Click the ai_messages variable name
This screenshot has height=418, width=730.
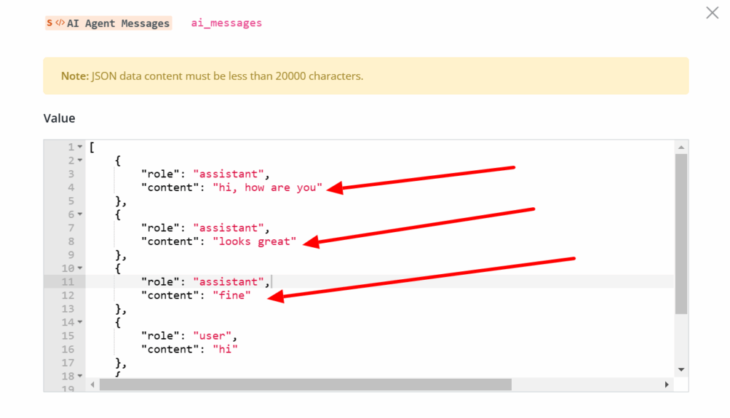(x=226, y=23)
